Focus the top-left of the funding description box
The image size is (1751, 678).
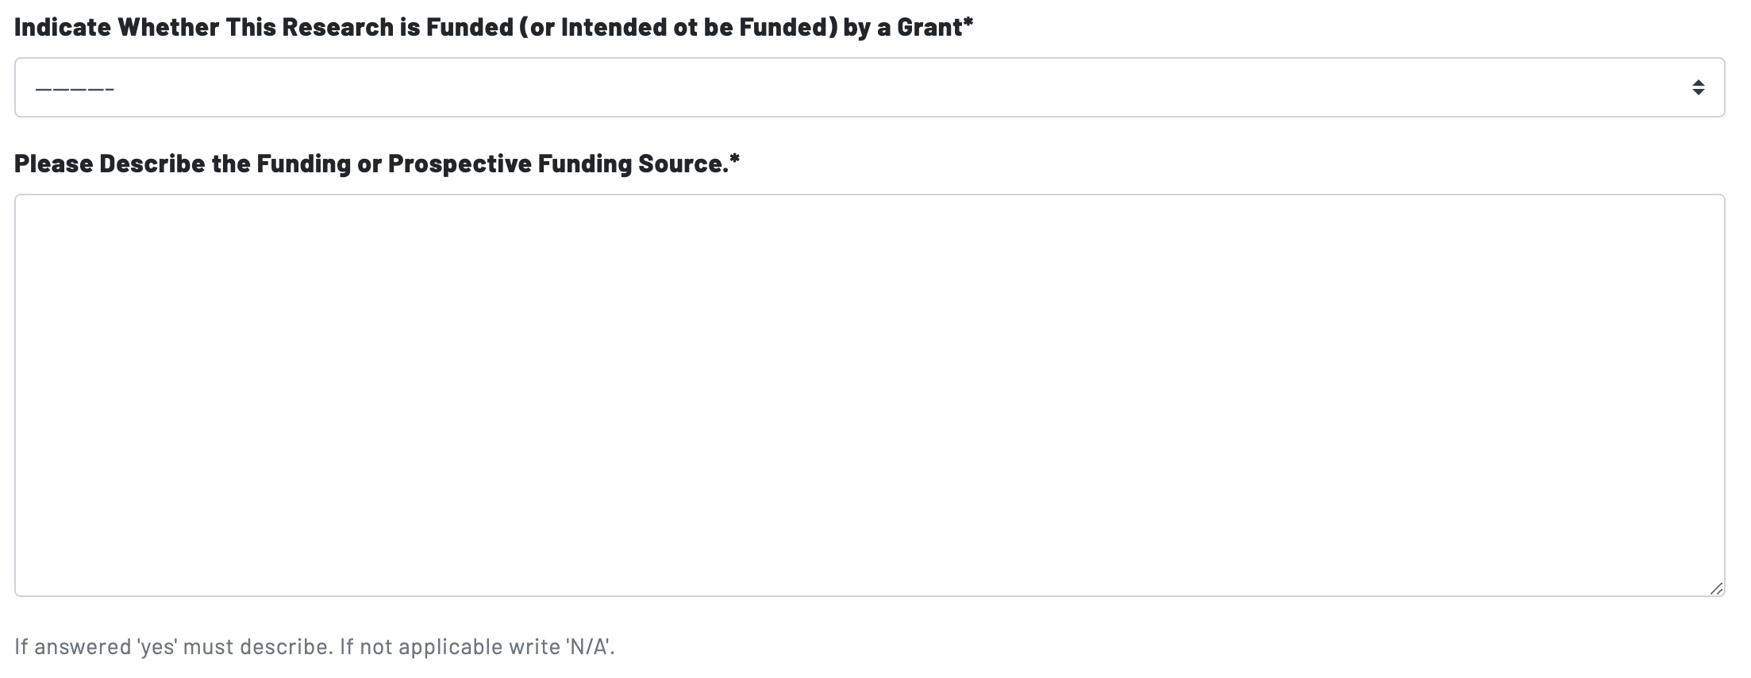tap(48, 218)
